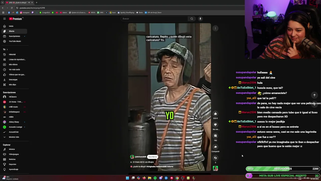Open Descargas in the sidebar

tap(14, 79)
